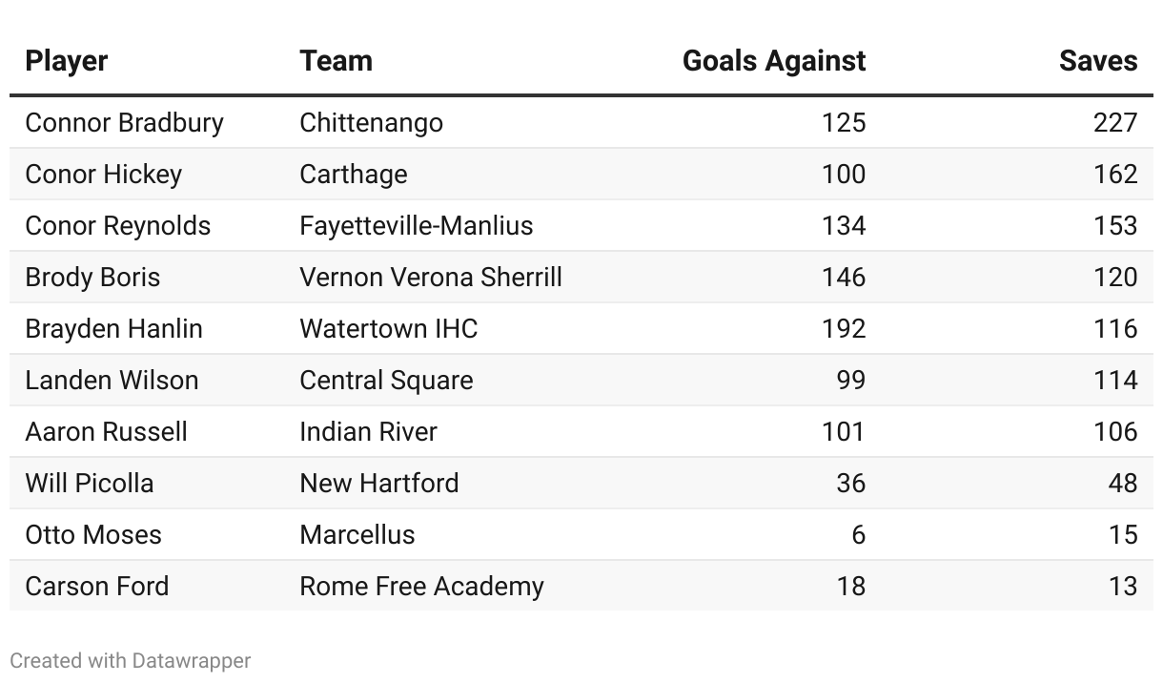This screenshot has height=683, width=1163.
Task: Click the Team column header
Action: (x=336, y=61)
